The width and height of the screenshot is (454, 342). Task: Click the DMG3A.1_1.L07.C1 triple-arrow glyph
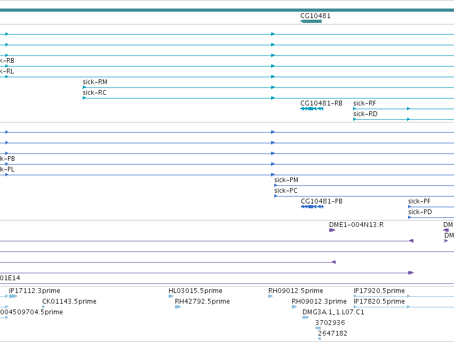point(306,317)
